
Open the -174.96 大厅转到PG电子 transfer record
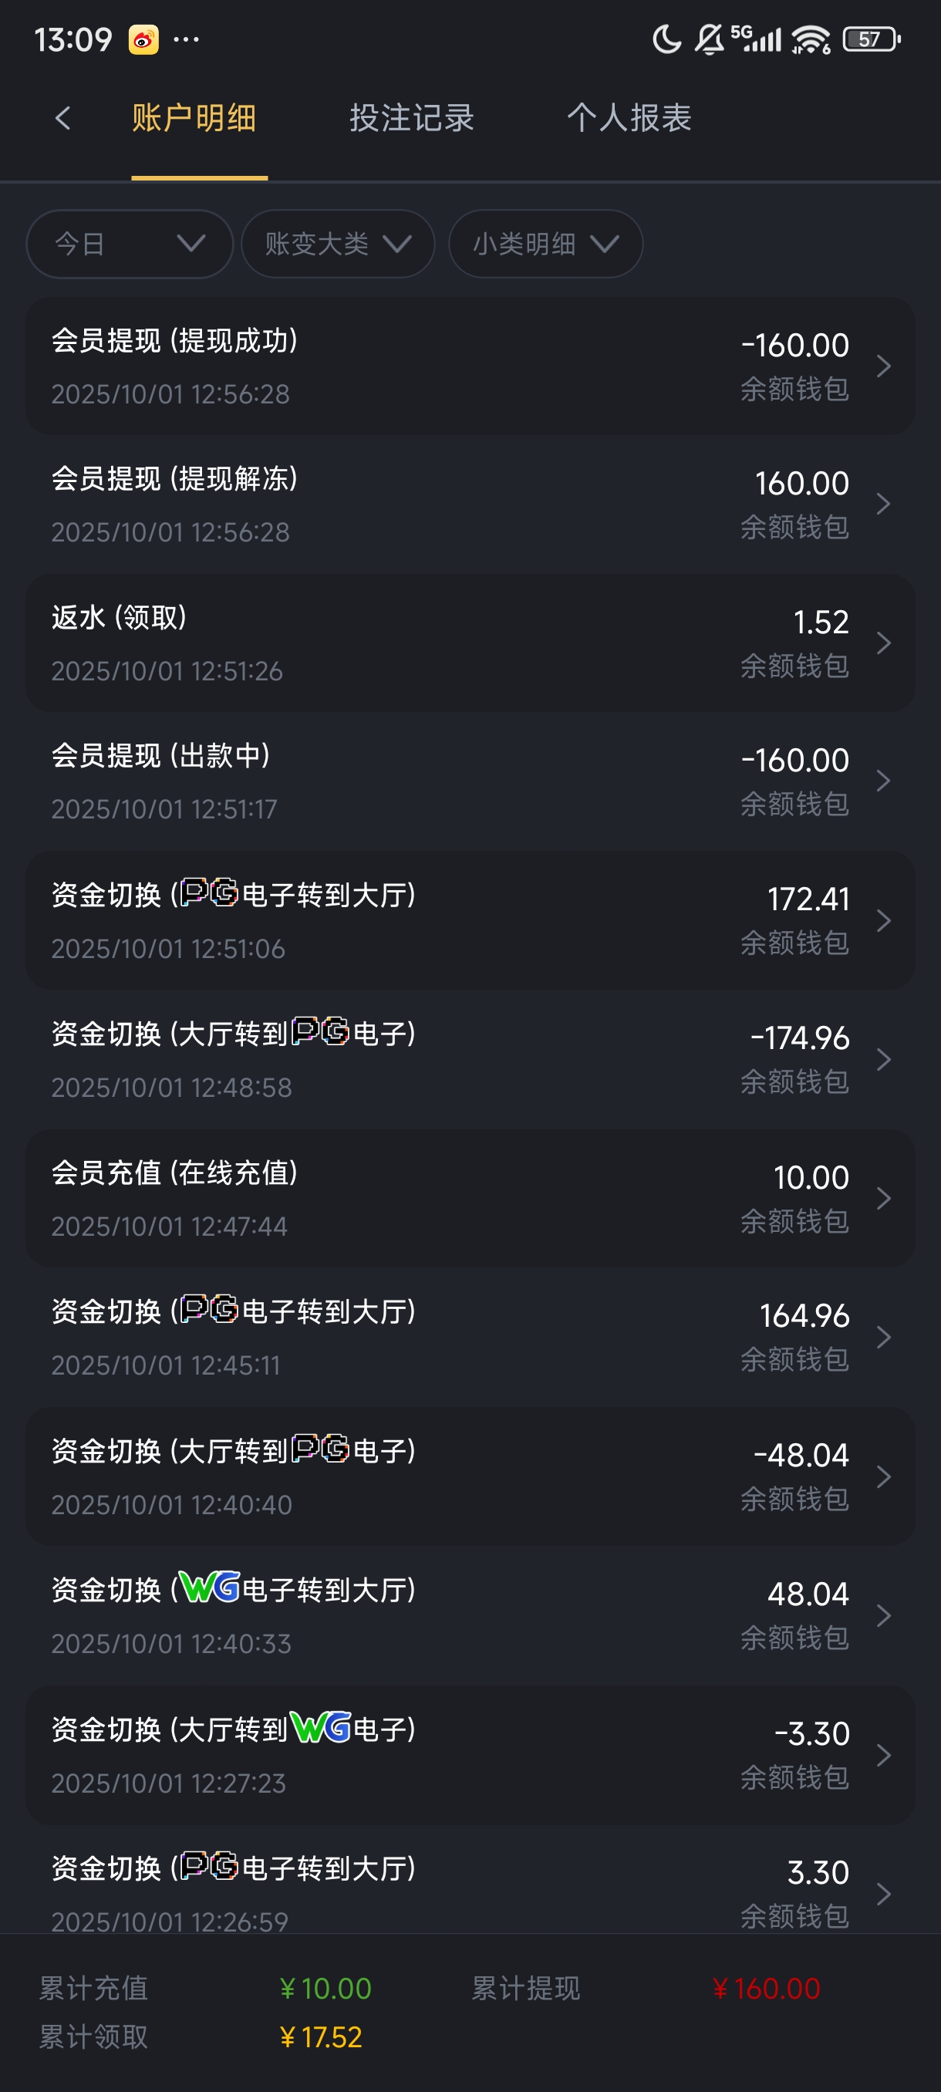[470, 1059]
